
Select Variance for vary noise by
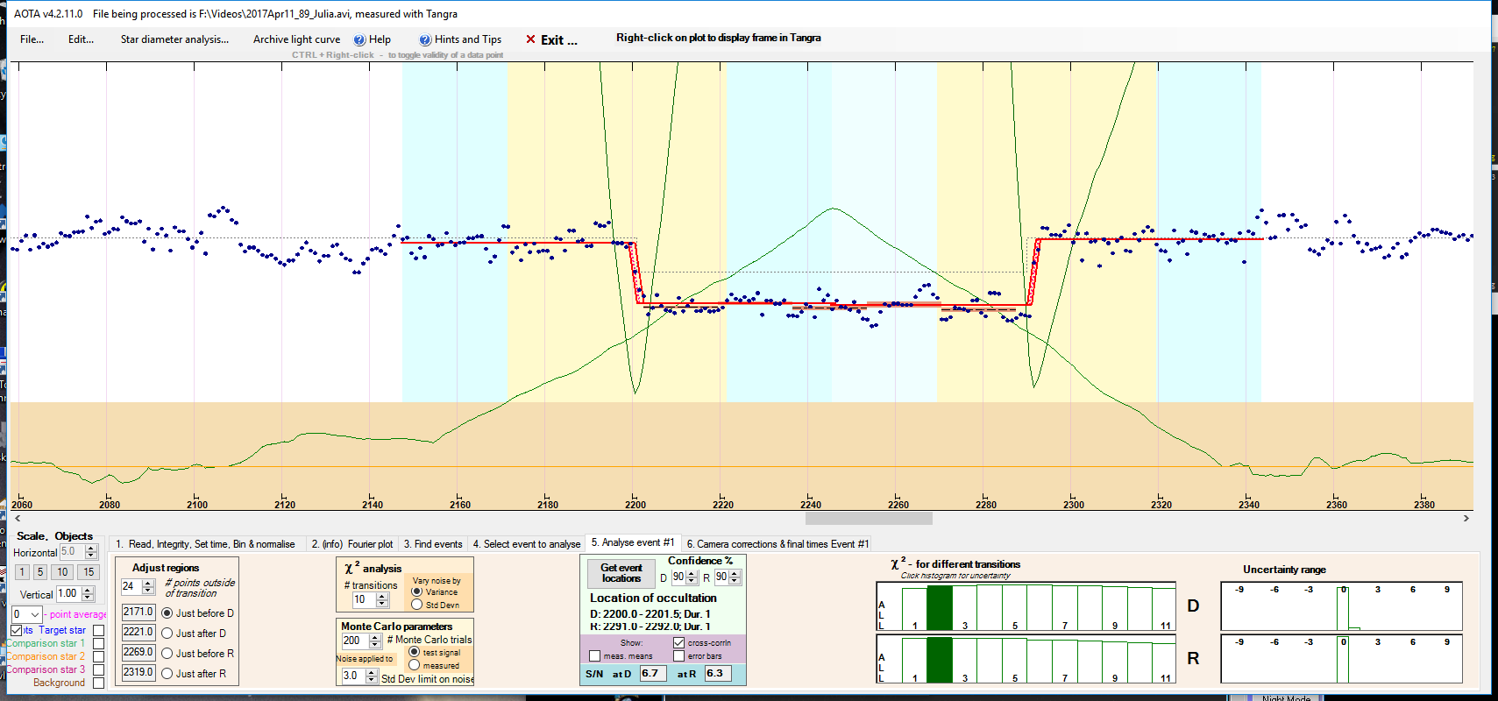coord(416,592)
